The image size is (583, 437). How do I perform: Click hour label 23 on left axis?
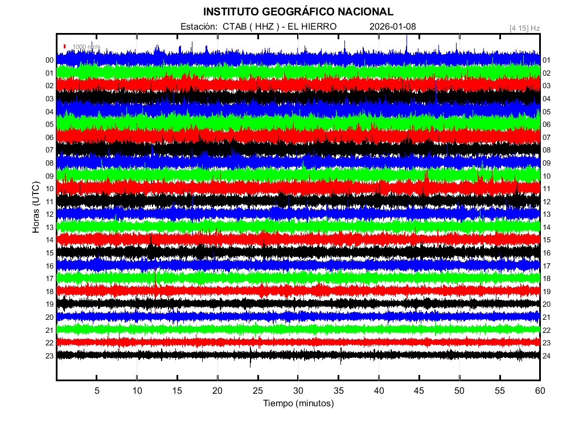(50, 356)
